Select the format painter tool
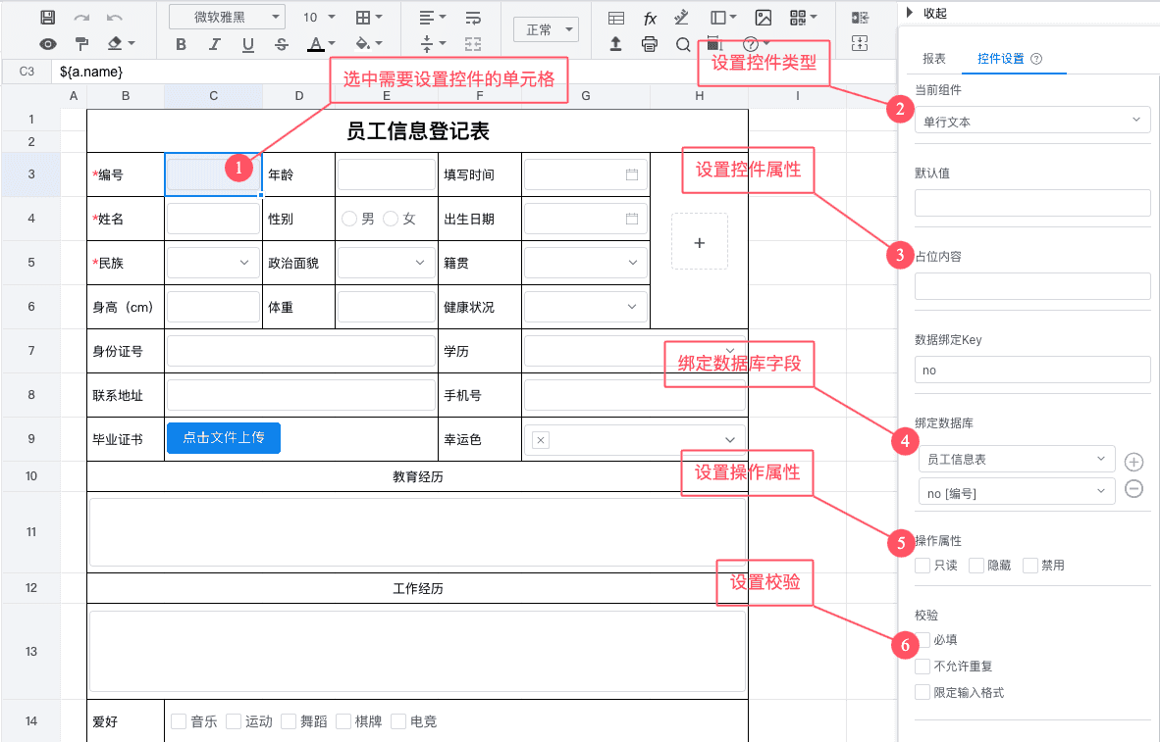This screenshot has width=1160, height=742. click(x=81, y=44)
